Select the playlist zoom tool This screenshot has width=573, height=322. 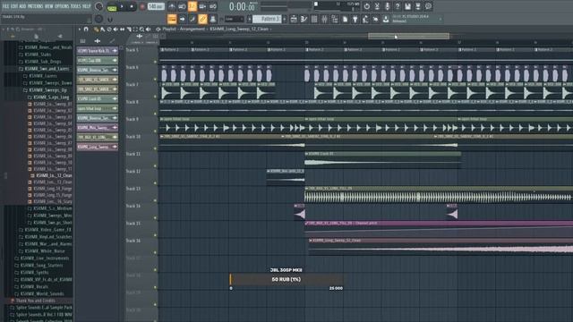click(x=142, y=30)
